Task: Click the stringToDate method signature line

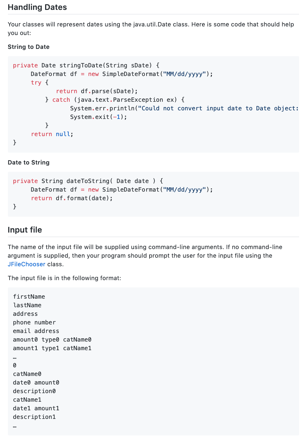Action: coord(86,65)
